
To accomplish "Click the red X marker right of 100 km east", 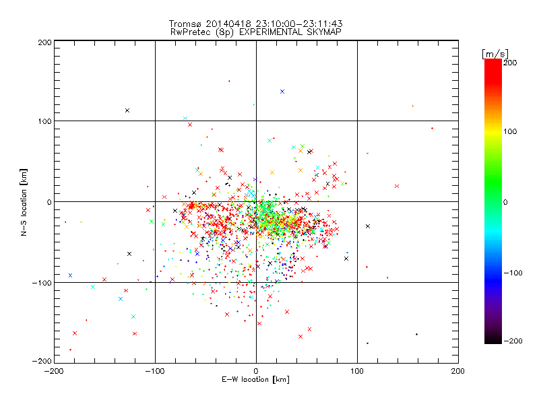I will tap(397, 187).
